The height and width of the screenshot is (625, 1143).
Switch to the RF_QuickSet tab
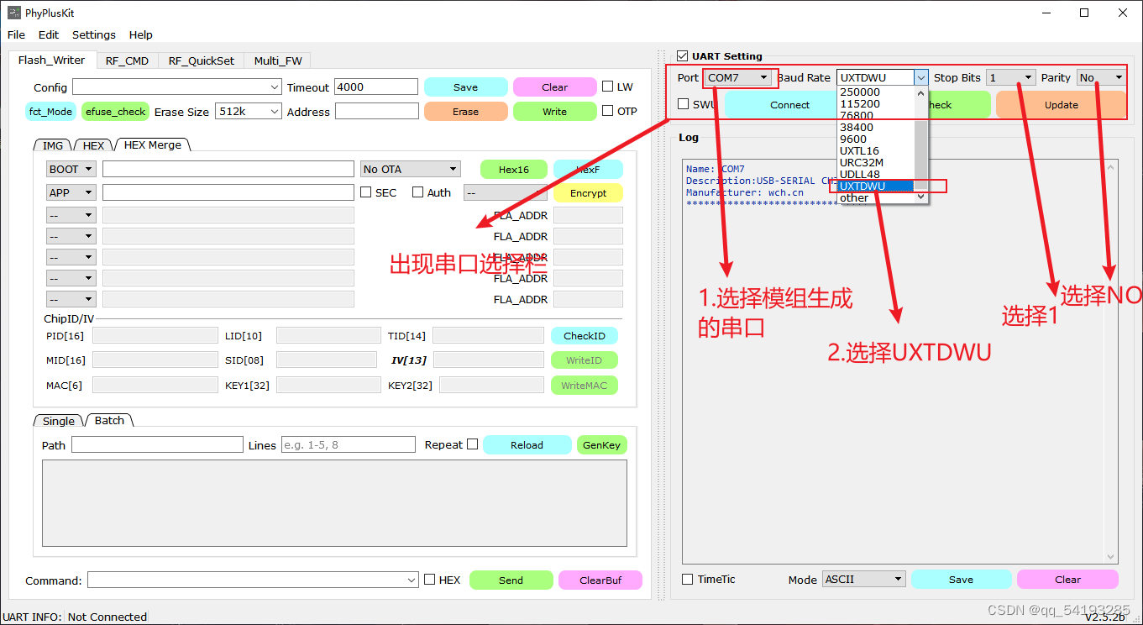coord(202,60)
